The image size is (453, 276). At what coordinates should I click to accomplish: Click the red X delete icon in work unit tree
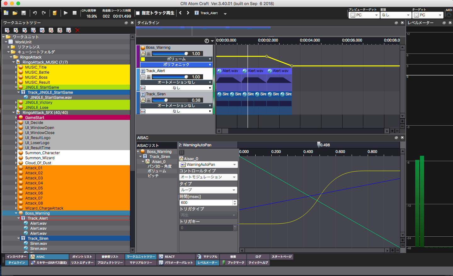77,30
